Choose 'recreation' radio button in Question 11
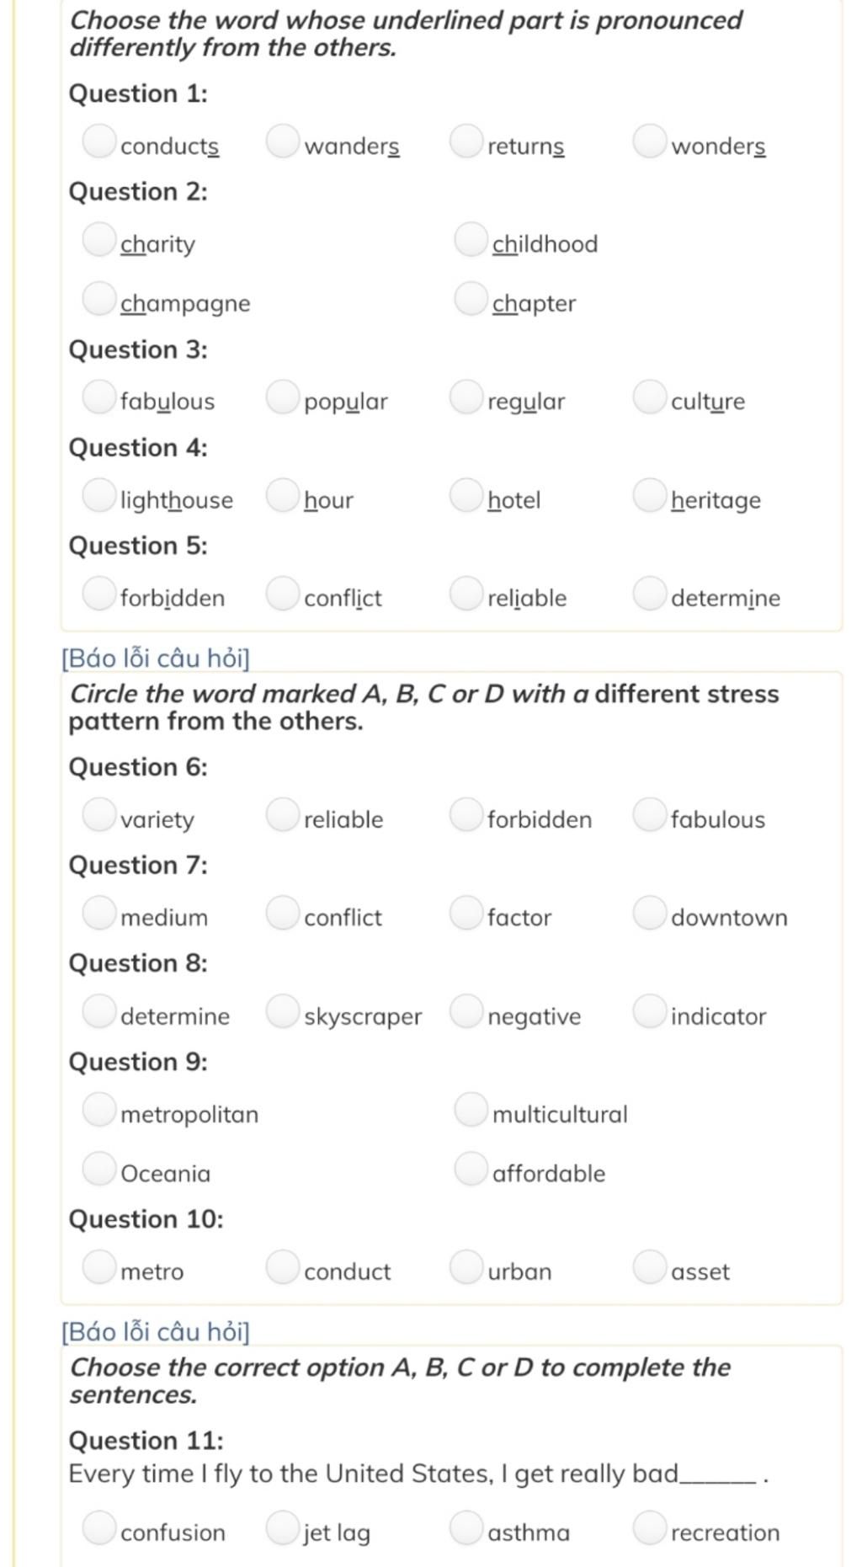Viewport: 862px width, 1567px height. (650, 1528)
